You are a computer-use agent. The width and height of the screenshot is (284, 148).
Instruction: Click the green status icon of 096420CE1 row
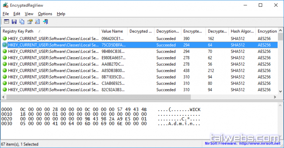tap(5, 39)
